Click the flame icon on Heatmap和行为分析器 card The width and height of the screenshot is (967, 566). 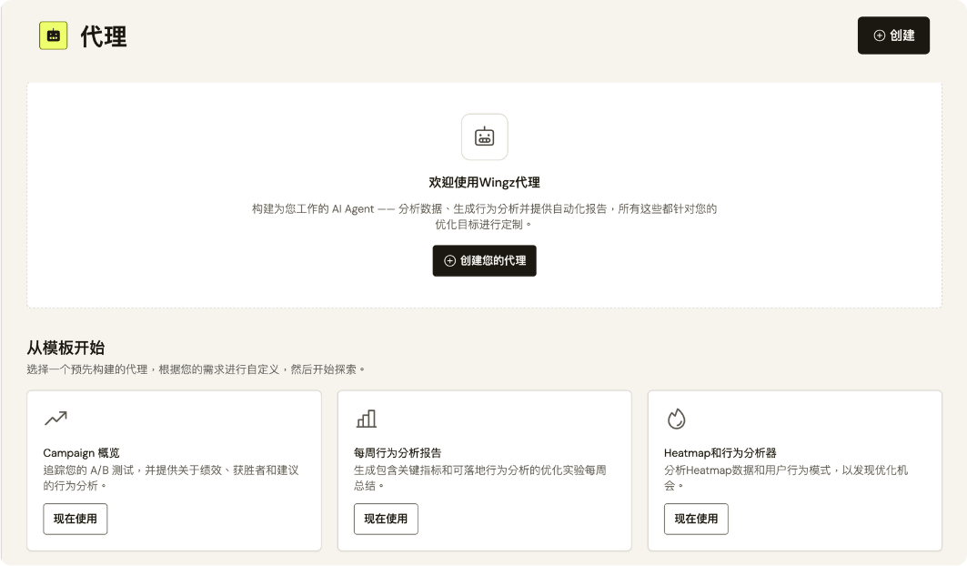[x=677, y=419]
